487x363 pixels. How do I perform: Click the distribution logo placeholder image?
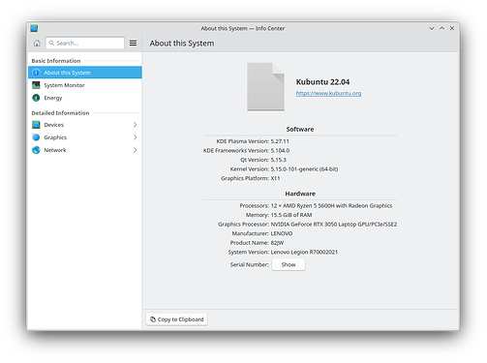click(x=265, y=87)
